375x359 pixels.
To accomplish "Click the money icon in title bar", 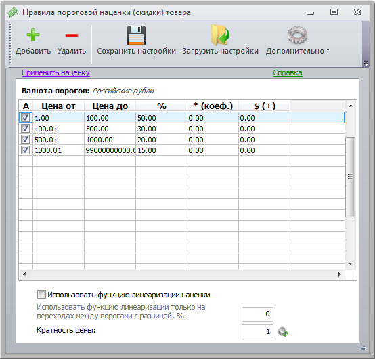I will [x=12, y=12].
